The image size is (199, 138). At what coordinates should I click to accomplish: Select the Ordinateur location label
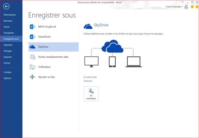pos(44,67)
